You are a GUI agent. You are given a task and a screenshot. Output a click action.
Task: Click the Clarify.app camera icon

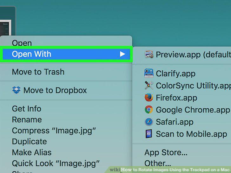[x=149, y=73]
